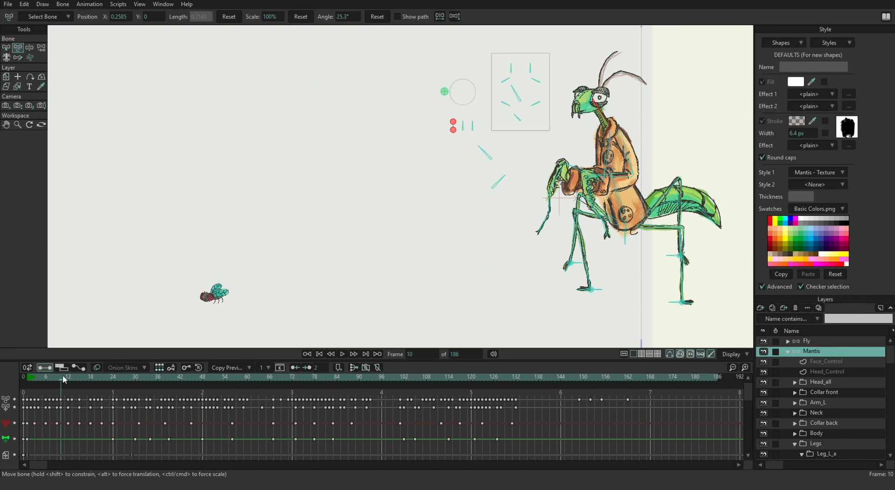Pick the Eyedropper tool in Layer tools
Screen dimensions: 895x490
tap(41, 86)
